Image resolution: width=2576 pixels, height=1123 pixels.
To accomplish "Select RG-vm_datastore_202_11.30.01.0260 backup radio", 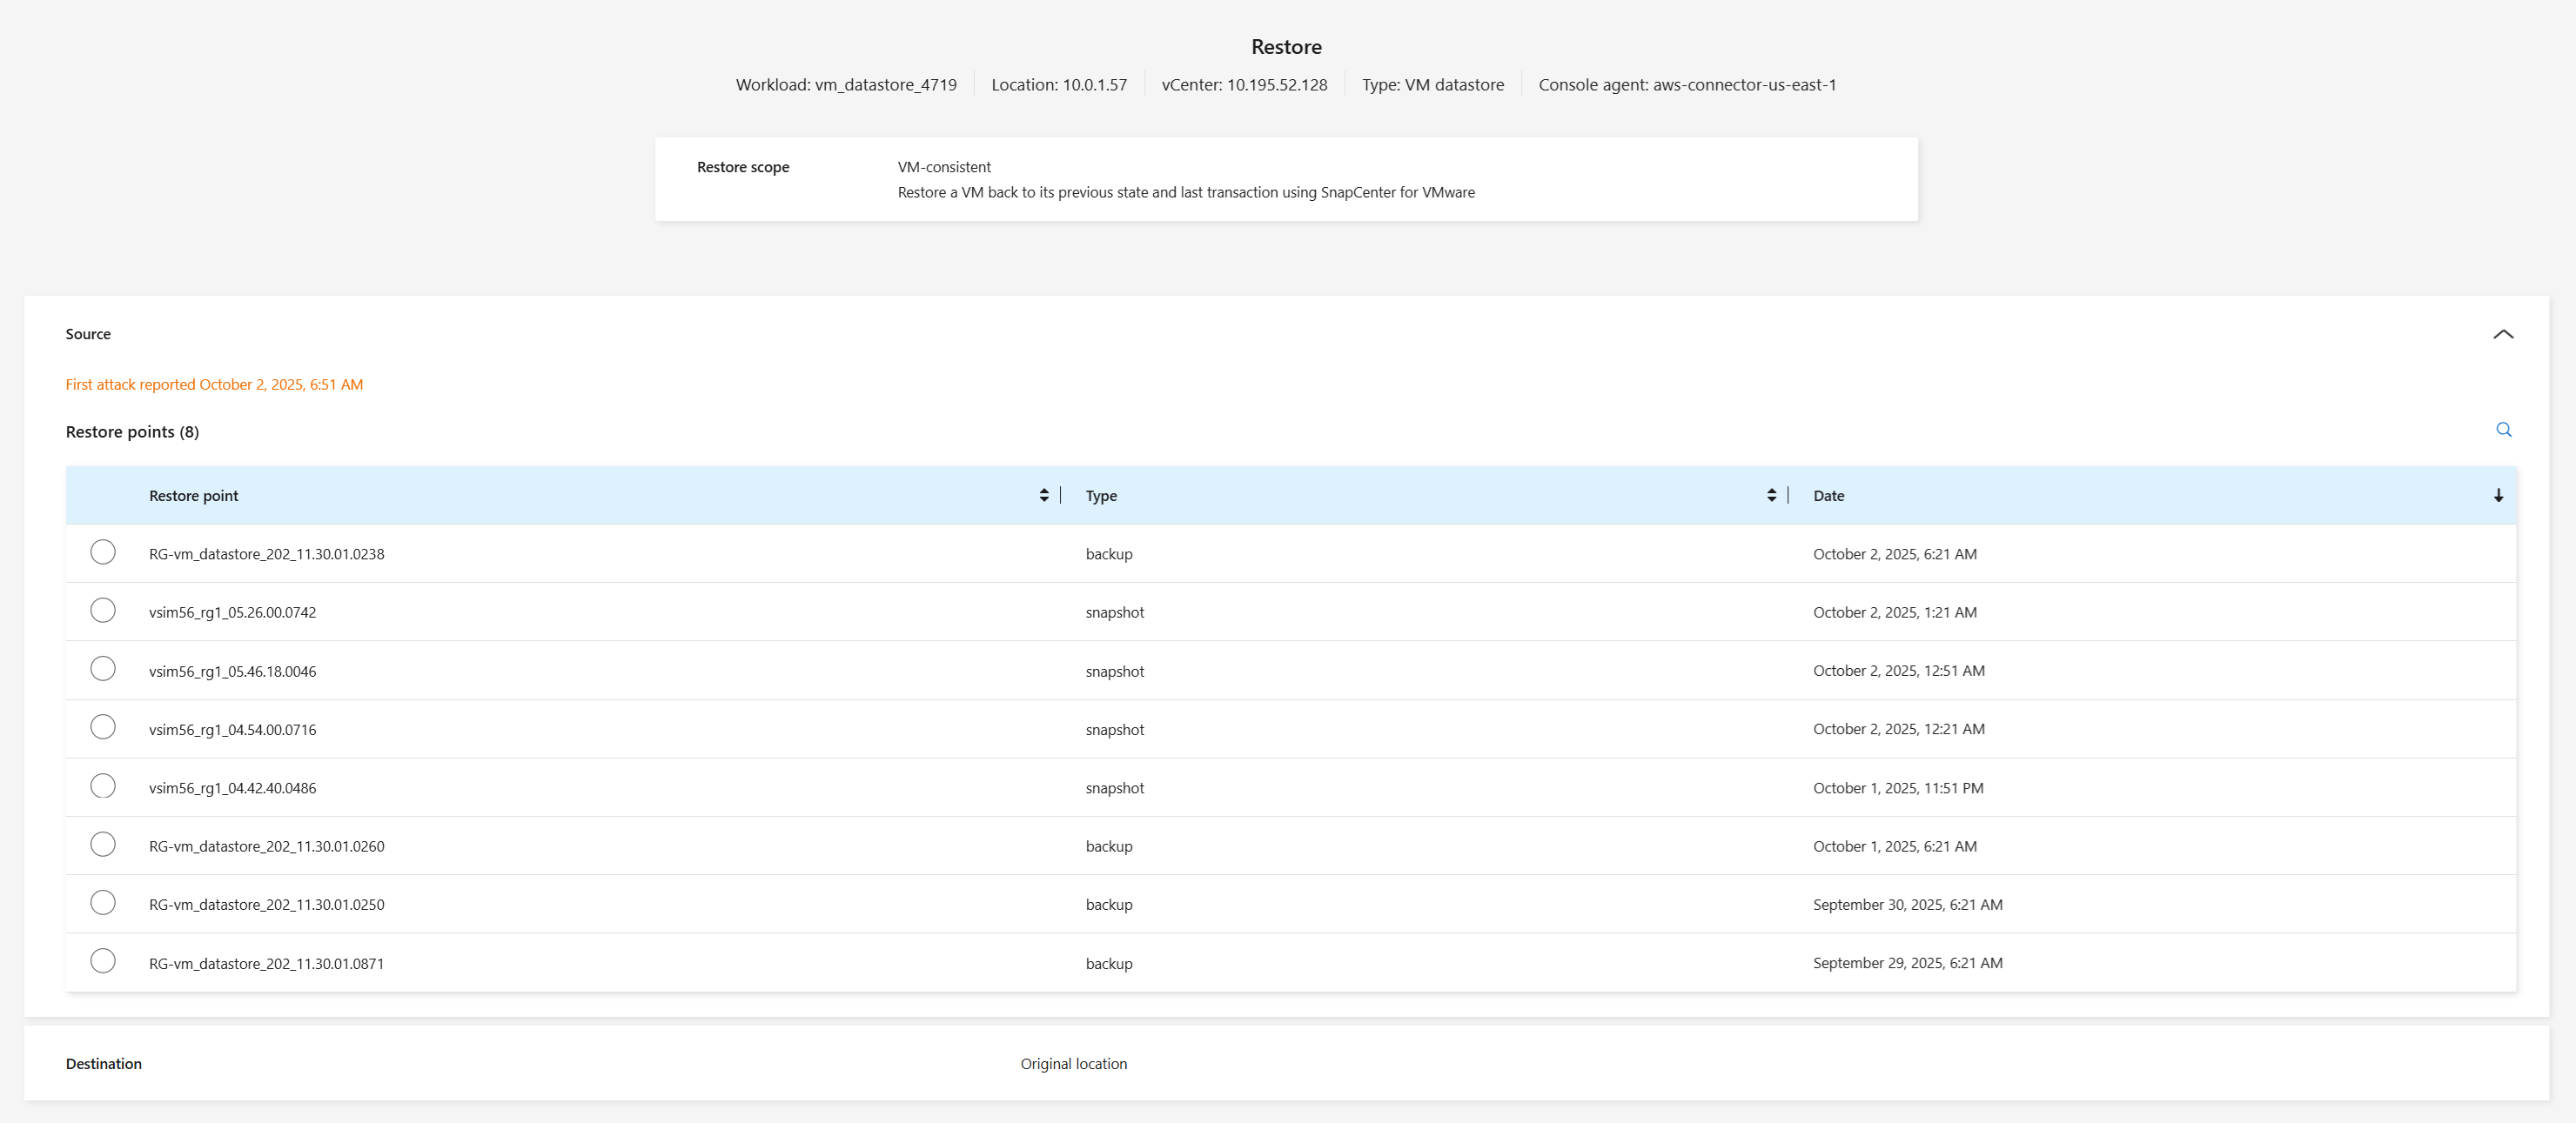I will pyautogui.click(x=103, y=845).
